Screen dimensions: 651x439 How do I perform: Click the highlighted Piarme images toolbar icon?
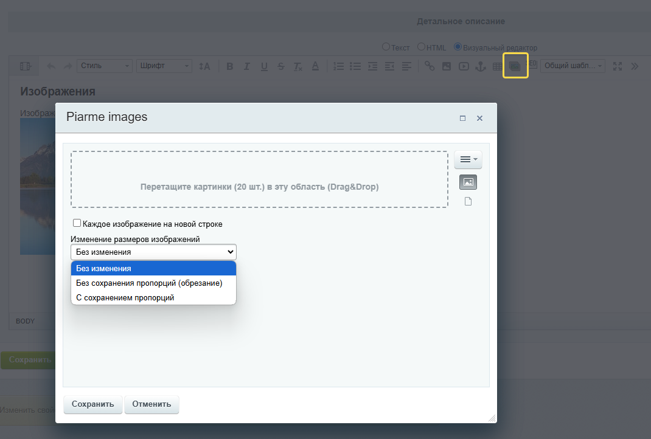[x=515, y=66]
